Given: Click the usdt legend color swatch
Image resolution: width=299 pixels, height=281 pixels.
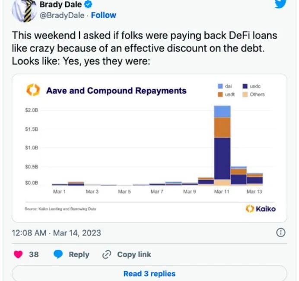Looking at the screenshot, I should [x=220, y=94].
